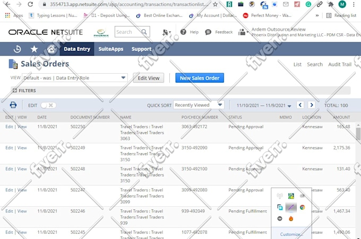
Task: Toggle the inline EDIT switch
Action: tap(48, 105)
